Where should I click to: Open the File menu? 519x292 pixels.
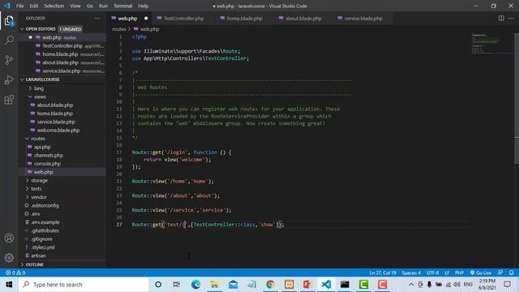19,6
